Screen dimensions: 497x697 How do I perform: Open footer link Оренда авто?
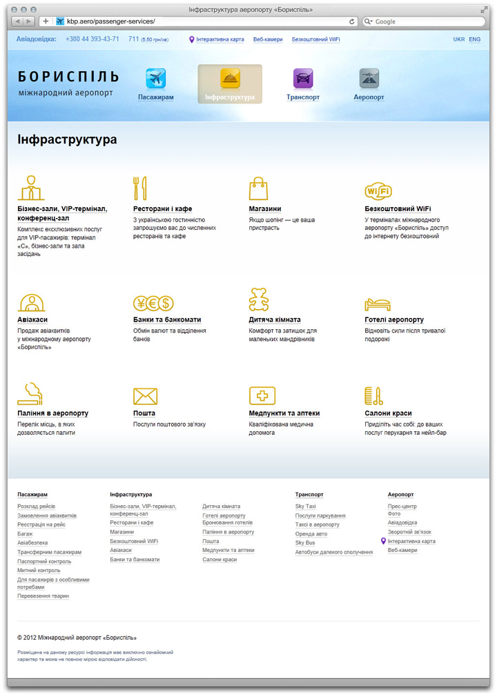(311, 534)
